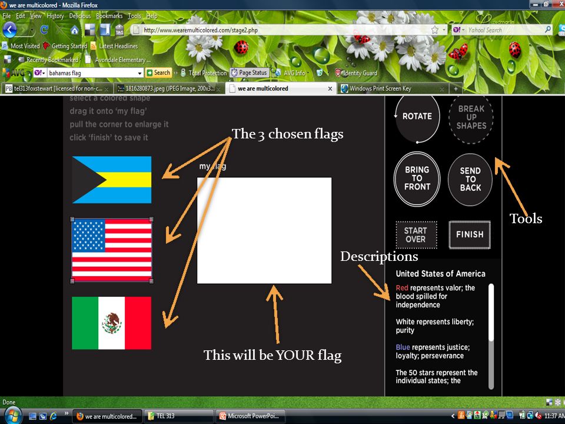Viewport: 565px width, 424px height.
Task: Open the Delicious menu
Action: point(80,16)
